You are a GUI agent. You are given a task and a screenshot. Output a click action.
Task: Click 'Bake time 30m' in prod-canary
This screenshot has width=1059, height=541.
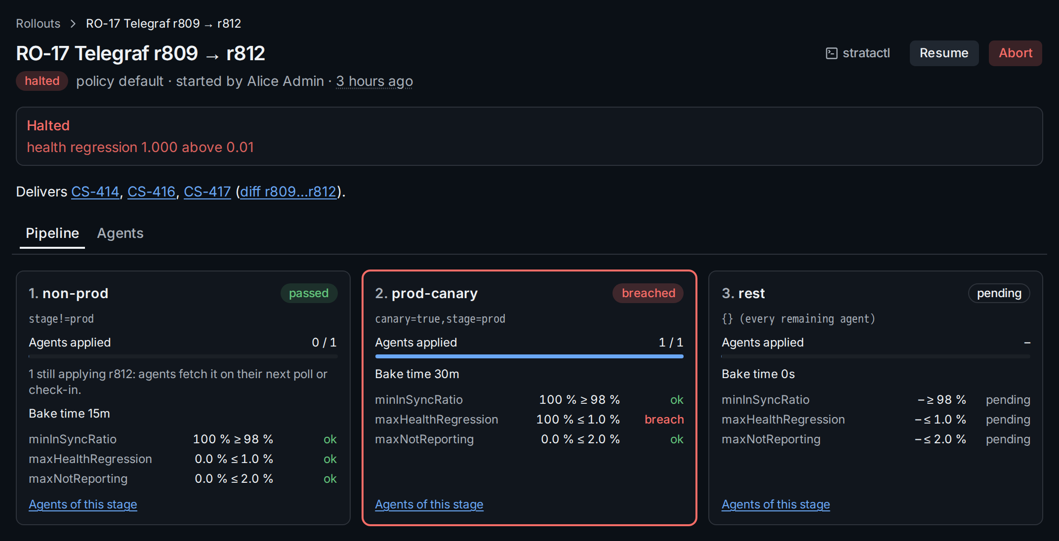coord(417,374)
